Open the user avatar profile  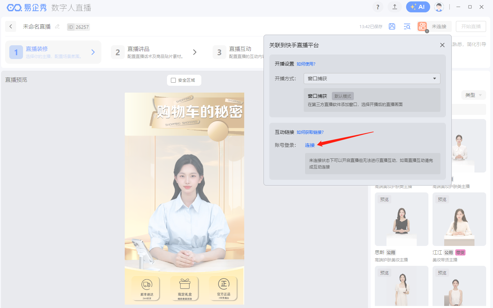point(439,7)
